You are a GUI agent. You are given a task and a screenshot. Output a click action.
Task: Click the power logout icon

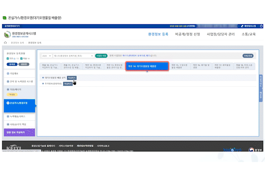point(261,26)
